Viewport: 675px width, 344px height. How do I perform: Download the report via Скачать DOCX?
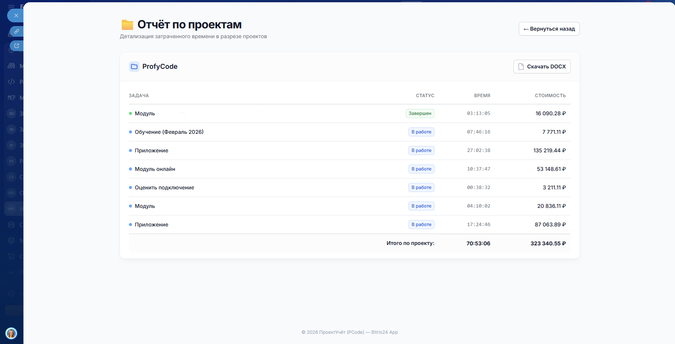(542, 67)
